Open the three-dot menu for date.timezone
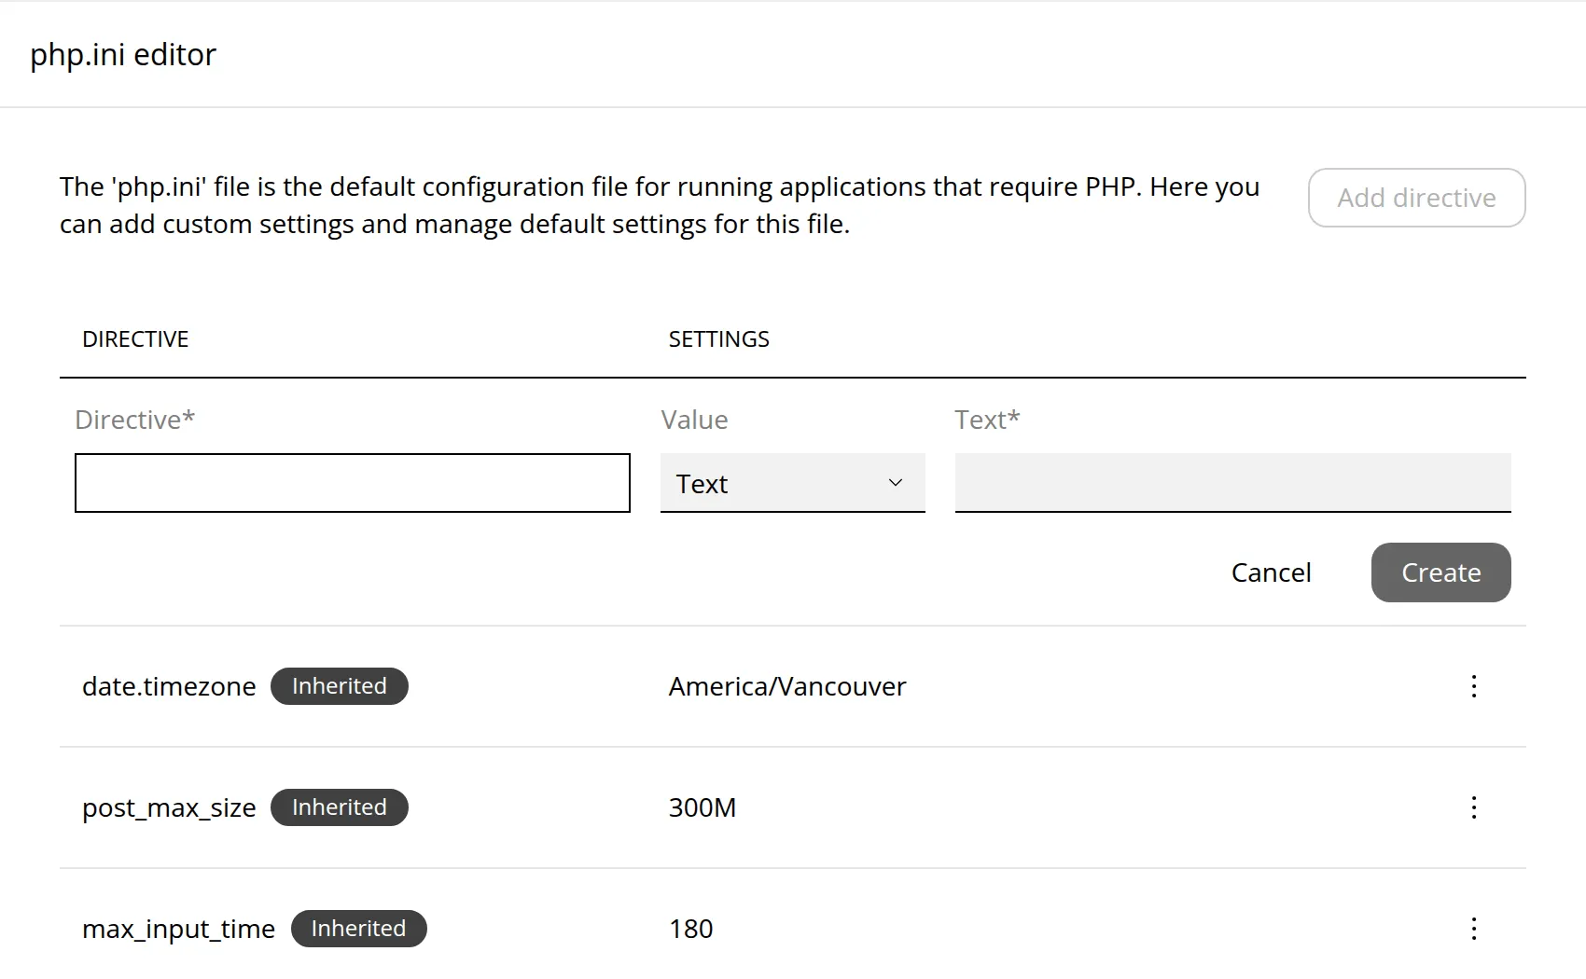 1474,686
